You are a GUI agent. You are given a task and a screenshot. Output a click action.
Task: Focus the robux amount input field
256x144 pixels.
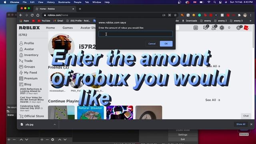pyautogui.click(x=136, y=34)
